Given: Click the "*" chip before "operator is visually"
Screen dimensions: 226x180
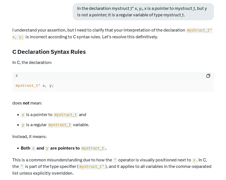Looking at the screenshot, I should coord(115,160).
